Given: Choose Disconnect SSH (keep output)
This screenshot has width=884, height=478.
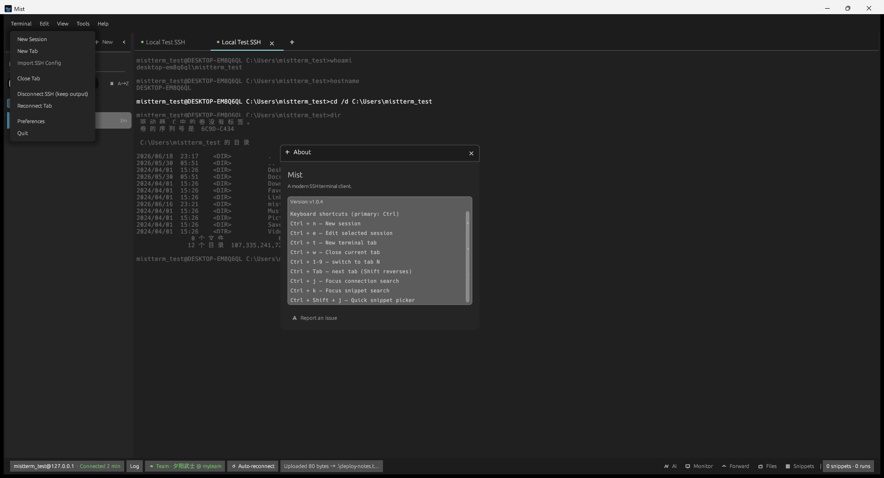Looking at the screenshot, I should [53, 94].
